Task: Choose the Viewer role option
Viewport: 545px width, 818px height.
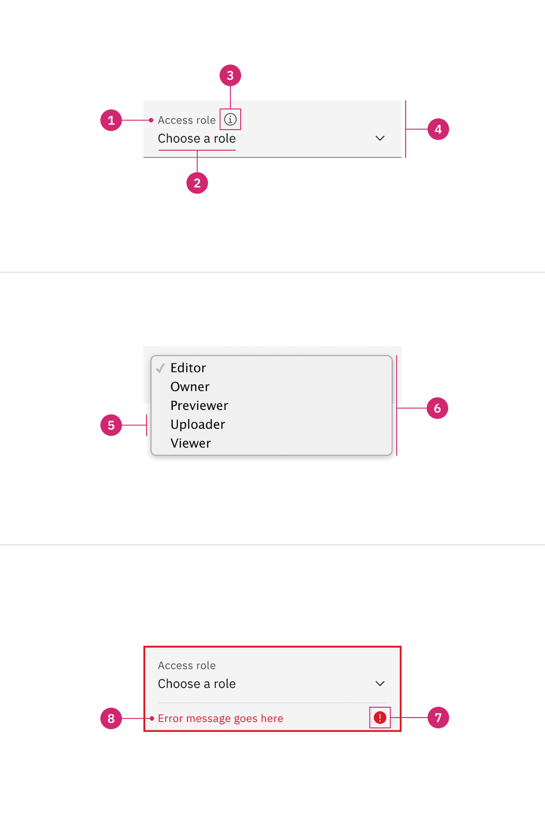Action: (x=191, y=443)
